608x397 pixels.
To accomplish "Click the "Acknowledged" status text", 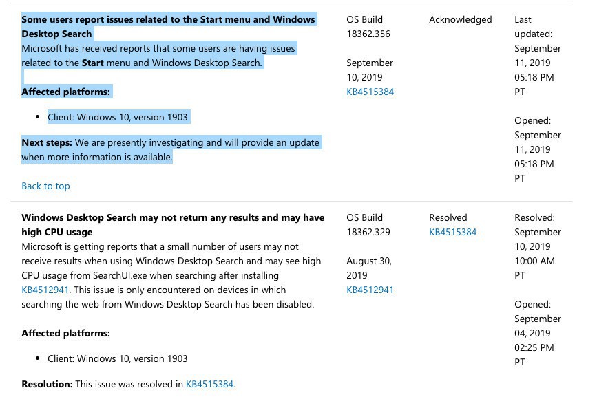I will click(x=460, y=19).
